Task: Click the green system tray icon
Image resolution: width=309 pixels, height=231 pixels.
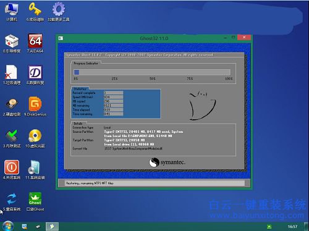Action: pos(269,227)
